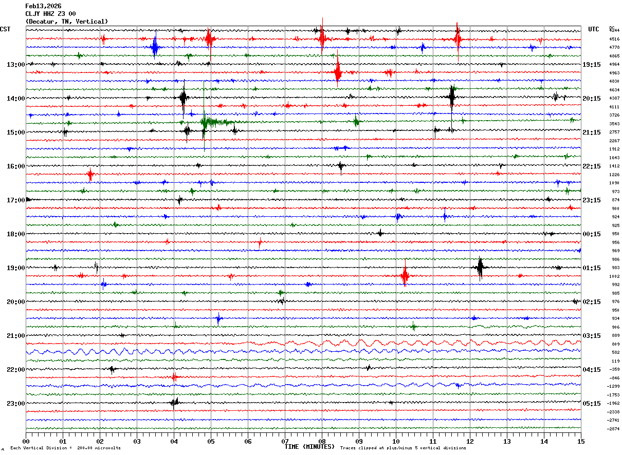
Task: Click the 17:00 CST hour label
Action: (x=15, y=200)
